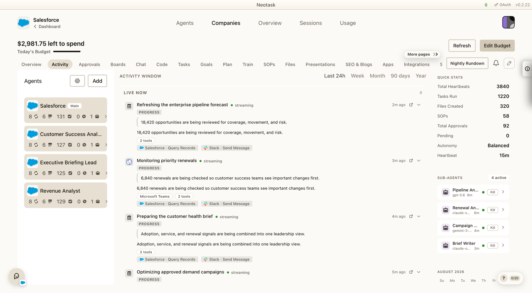Open the Boards tab
This screenshot has width=532, height=293.
pyautogui.click(x=118, y=64)
